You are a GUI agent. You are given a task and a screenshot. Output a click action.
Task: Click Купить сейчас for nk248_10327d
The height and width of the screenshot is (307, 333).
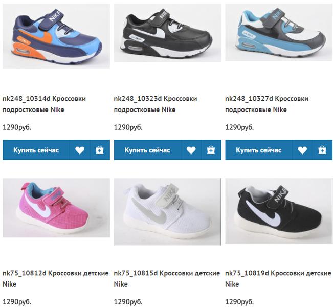click(x=259, y=150)
